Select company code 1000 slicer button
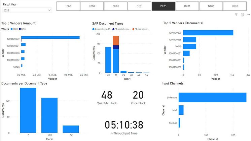 (68, 6)
